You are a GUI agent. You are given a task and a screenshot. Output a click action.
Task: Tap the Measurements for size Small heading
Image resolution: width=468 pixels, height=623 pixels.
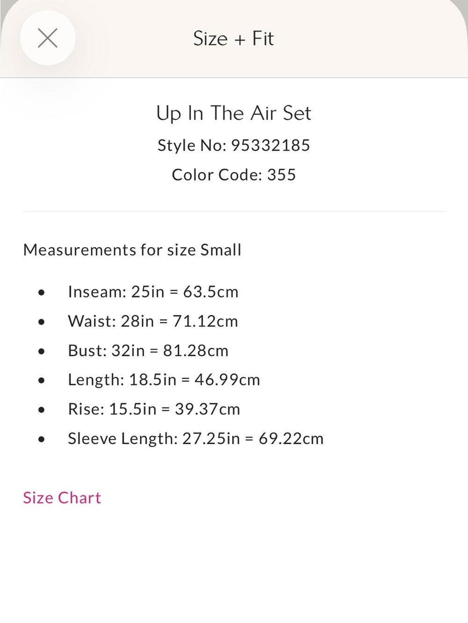click(x=132, y=250)
